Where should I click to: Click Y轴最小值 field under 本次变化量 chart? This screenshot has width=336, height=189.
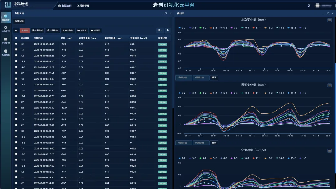(184, 77)
